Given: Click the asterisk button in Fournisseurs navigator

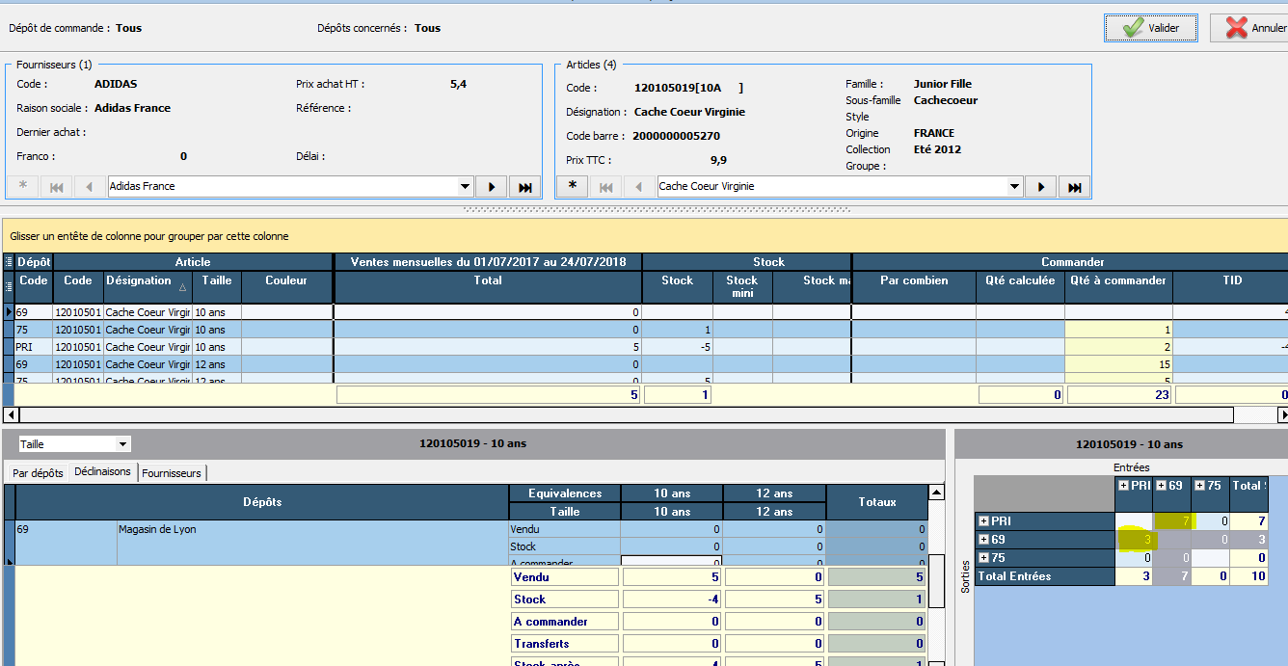Looking at the screenshot, I should click(23, 187).
